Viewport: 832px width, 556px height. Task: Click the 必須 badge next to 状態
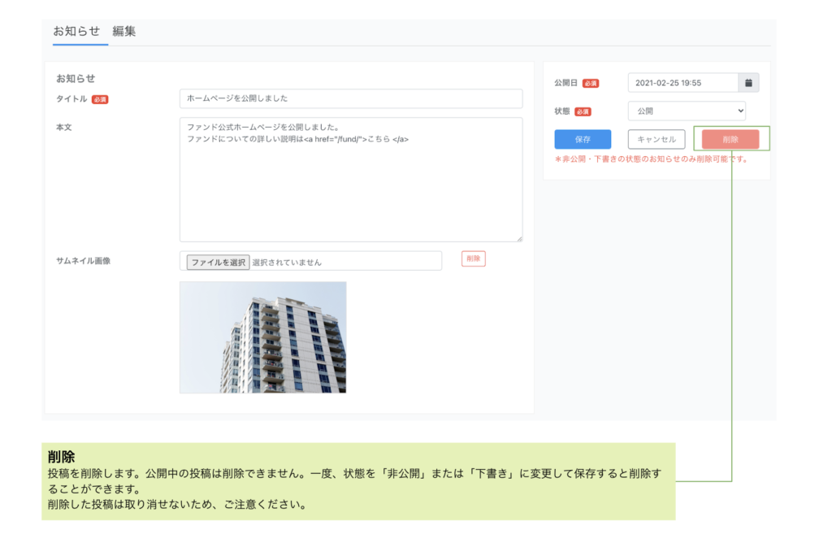point(583,111)
